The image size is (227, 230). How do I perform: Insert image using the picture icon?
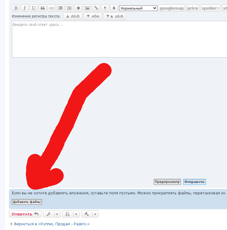click(x=87, y=8)
